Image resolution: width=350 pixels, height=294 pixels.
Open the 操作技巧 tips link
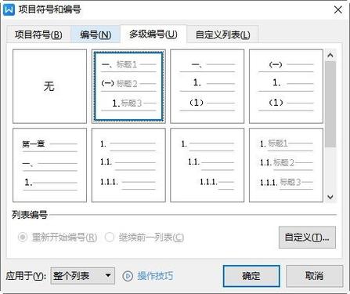coord(155,276)
